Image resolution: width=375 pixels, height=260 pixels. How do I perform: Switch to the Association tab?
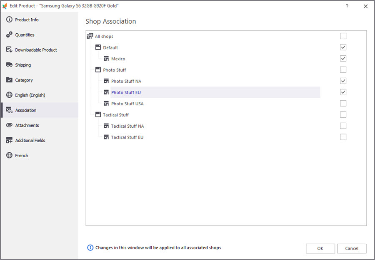coord(26,110)
